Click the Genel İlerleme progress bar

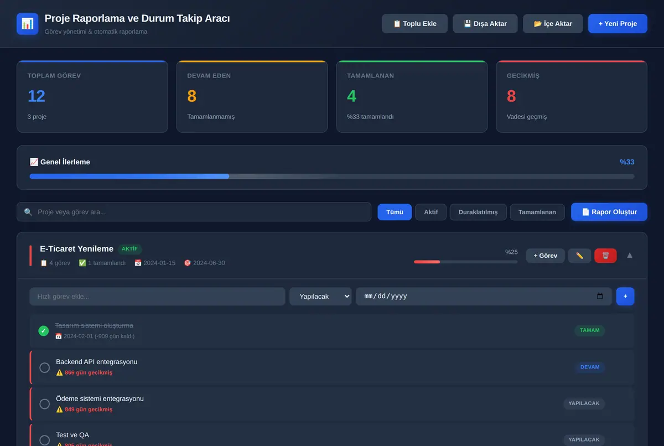coord(332,177)
